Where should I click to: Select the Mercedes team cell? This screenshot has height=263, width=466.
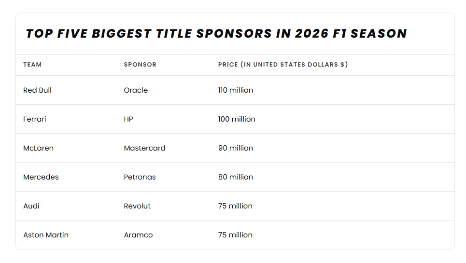pyautogui.click(x=41, y=177)
